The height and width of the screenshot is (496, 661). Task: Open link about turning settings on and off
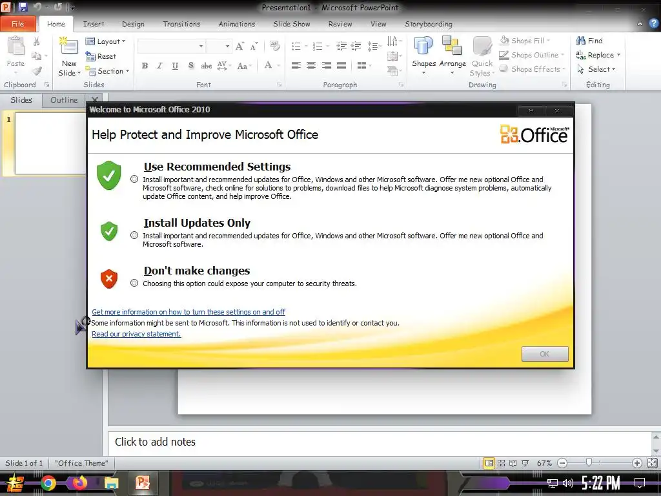(188, 312)
